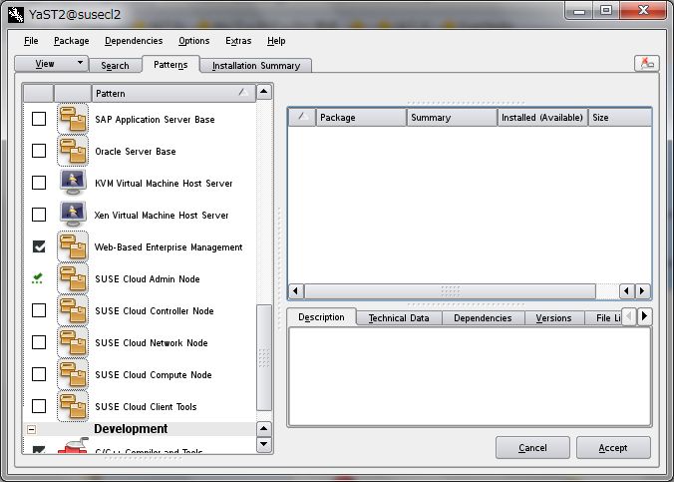Open the Versions tab
The width and height of the screenshot is (674, 482).
coord(553,318)
